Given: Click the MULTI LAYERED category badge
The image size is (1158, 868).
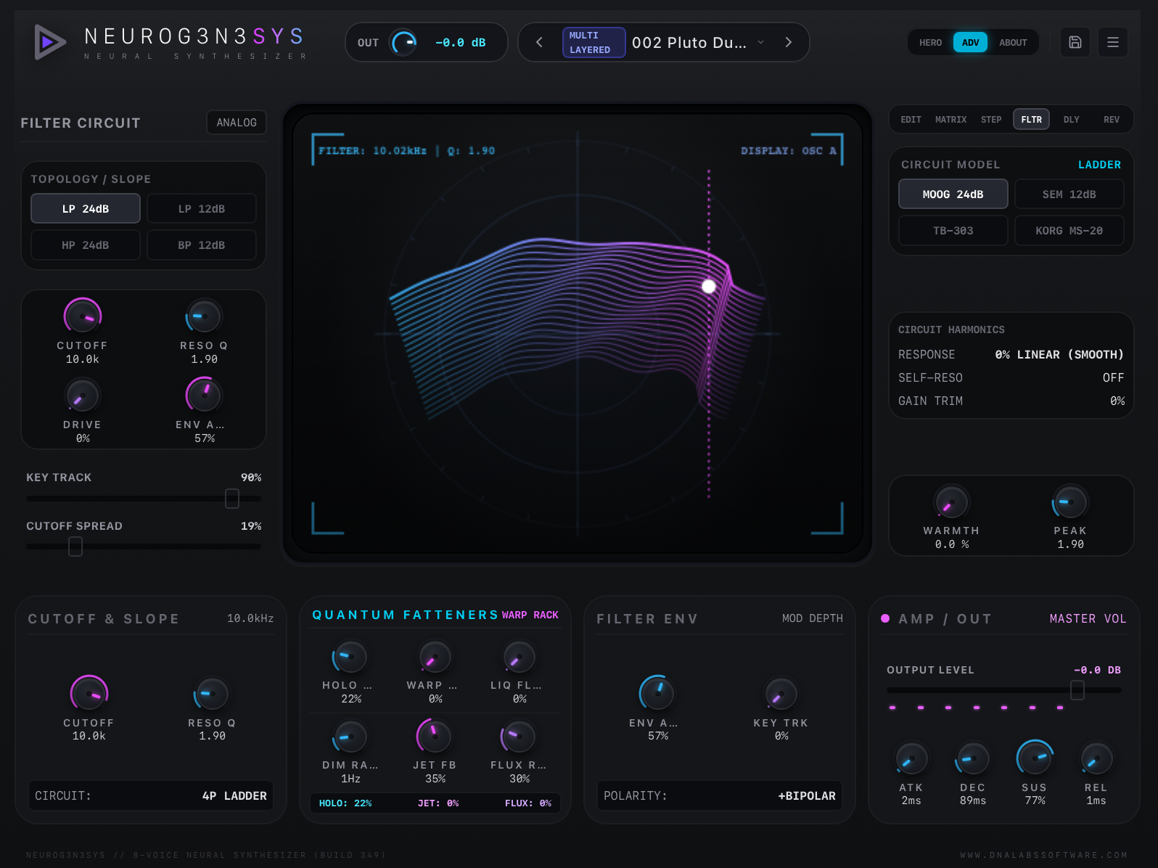Looking at the screenshot, I should tap(594, 42).
